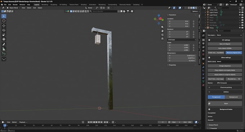Open the Modifiers wrench tab icon

point(203,67)
